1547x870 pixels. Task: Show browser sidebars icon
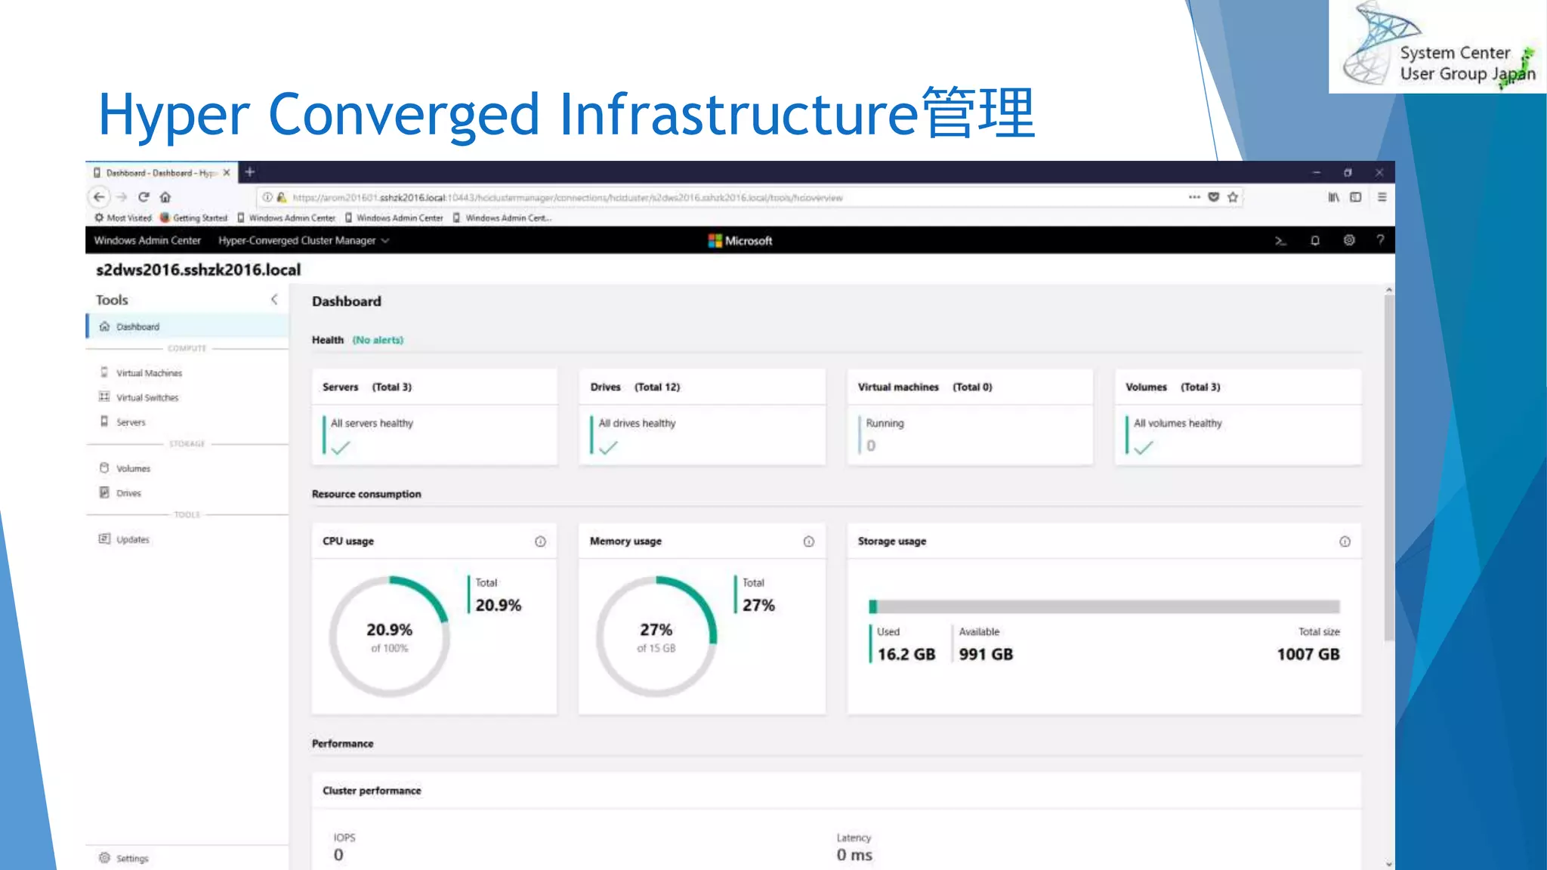click(1356, 197)
